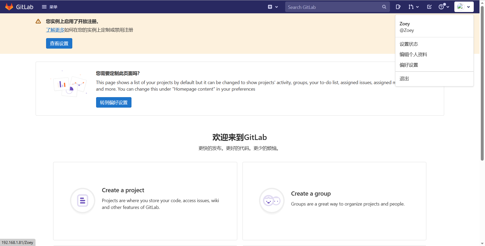Screen dimensions: 485x246
Task: Select 设置状态 in user menu
Action: [434, 44]
